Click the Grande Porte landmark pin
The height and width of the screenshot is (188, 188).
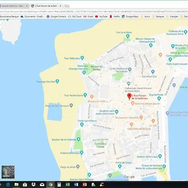tap(159, 98)
